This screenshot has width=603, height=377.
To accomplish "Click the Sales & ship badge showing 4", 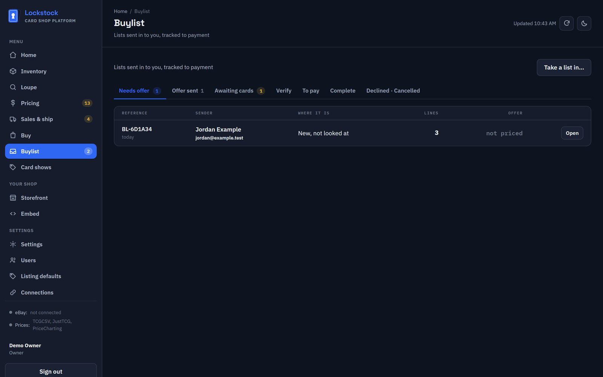I will (x=88, y=119).
